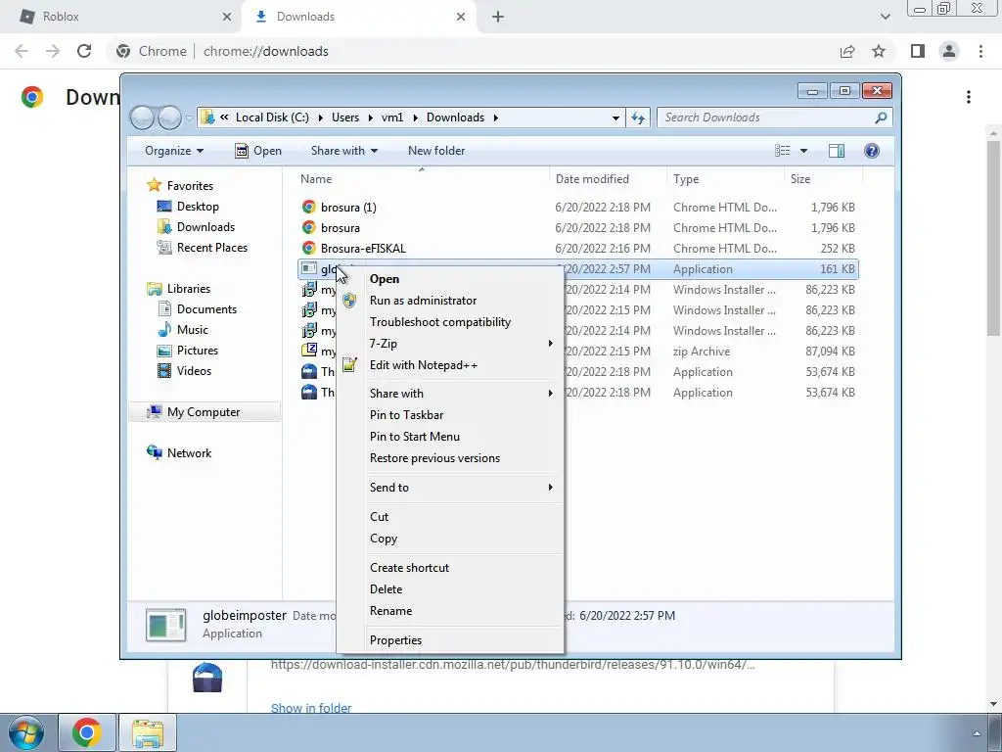Open Downloads in Favorites sidebar

205,227
